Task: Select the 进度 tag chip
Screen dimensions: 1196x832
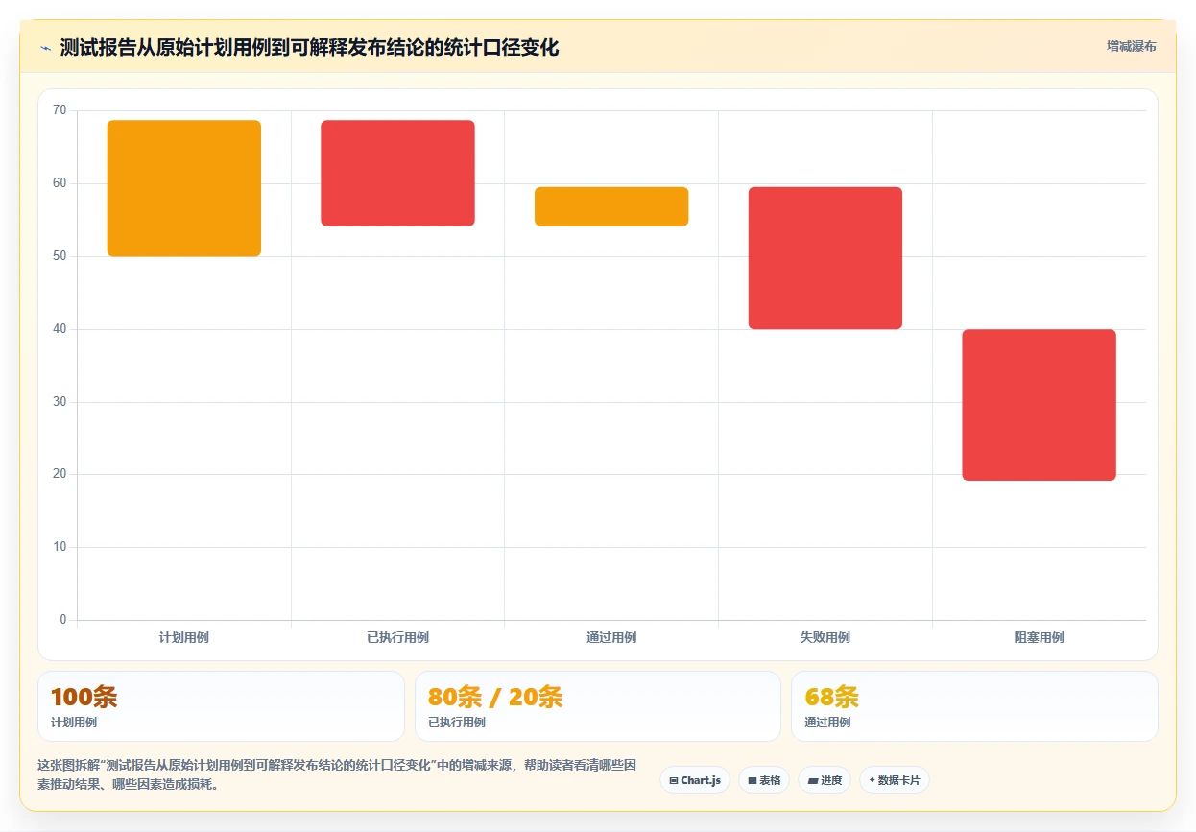Action: click(x=825, y=780)
